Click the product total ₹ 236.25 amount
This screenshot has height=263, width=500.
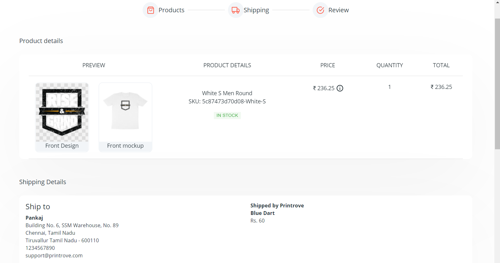tap(441, 87)
